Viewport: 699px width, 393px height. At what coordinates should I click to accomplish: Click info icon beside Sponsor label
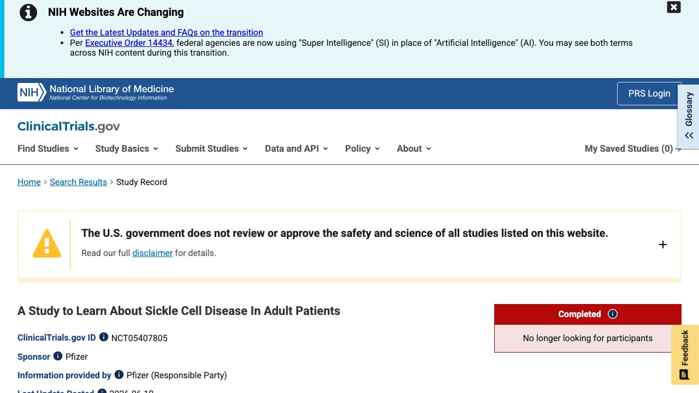coord(58,356)
